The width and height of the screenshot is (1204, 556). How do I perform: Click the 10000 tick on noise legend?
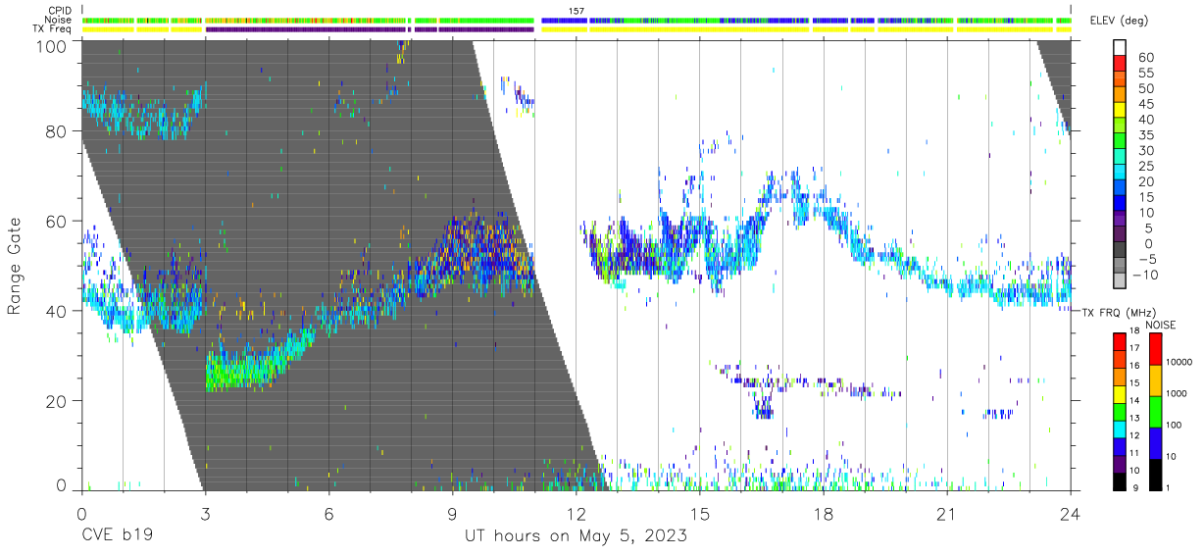[x=1179, y=362]
